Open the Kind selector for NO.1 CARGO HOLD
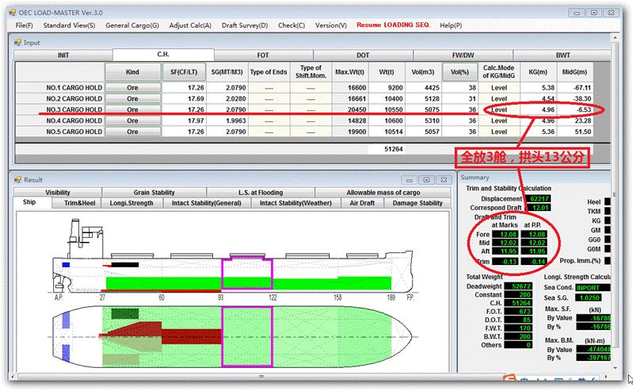 (x=133, y=88)
